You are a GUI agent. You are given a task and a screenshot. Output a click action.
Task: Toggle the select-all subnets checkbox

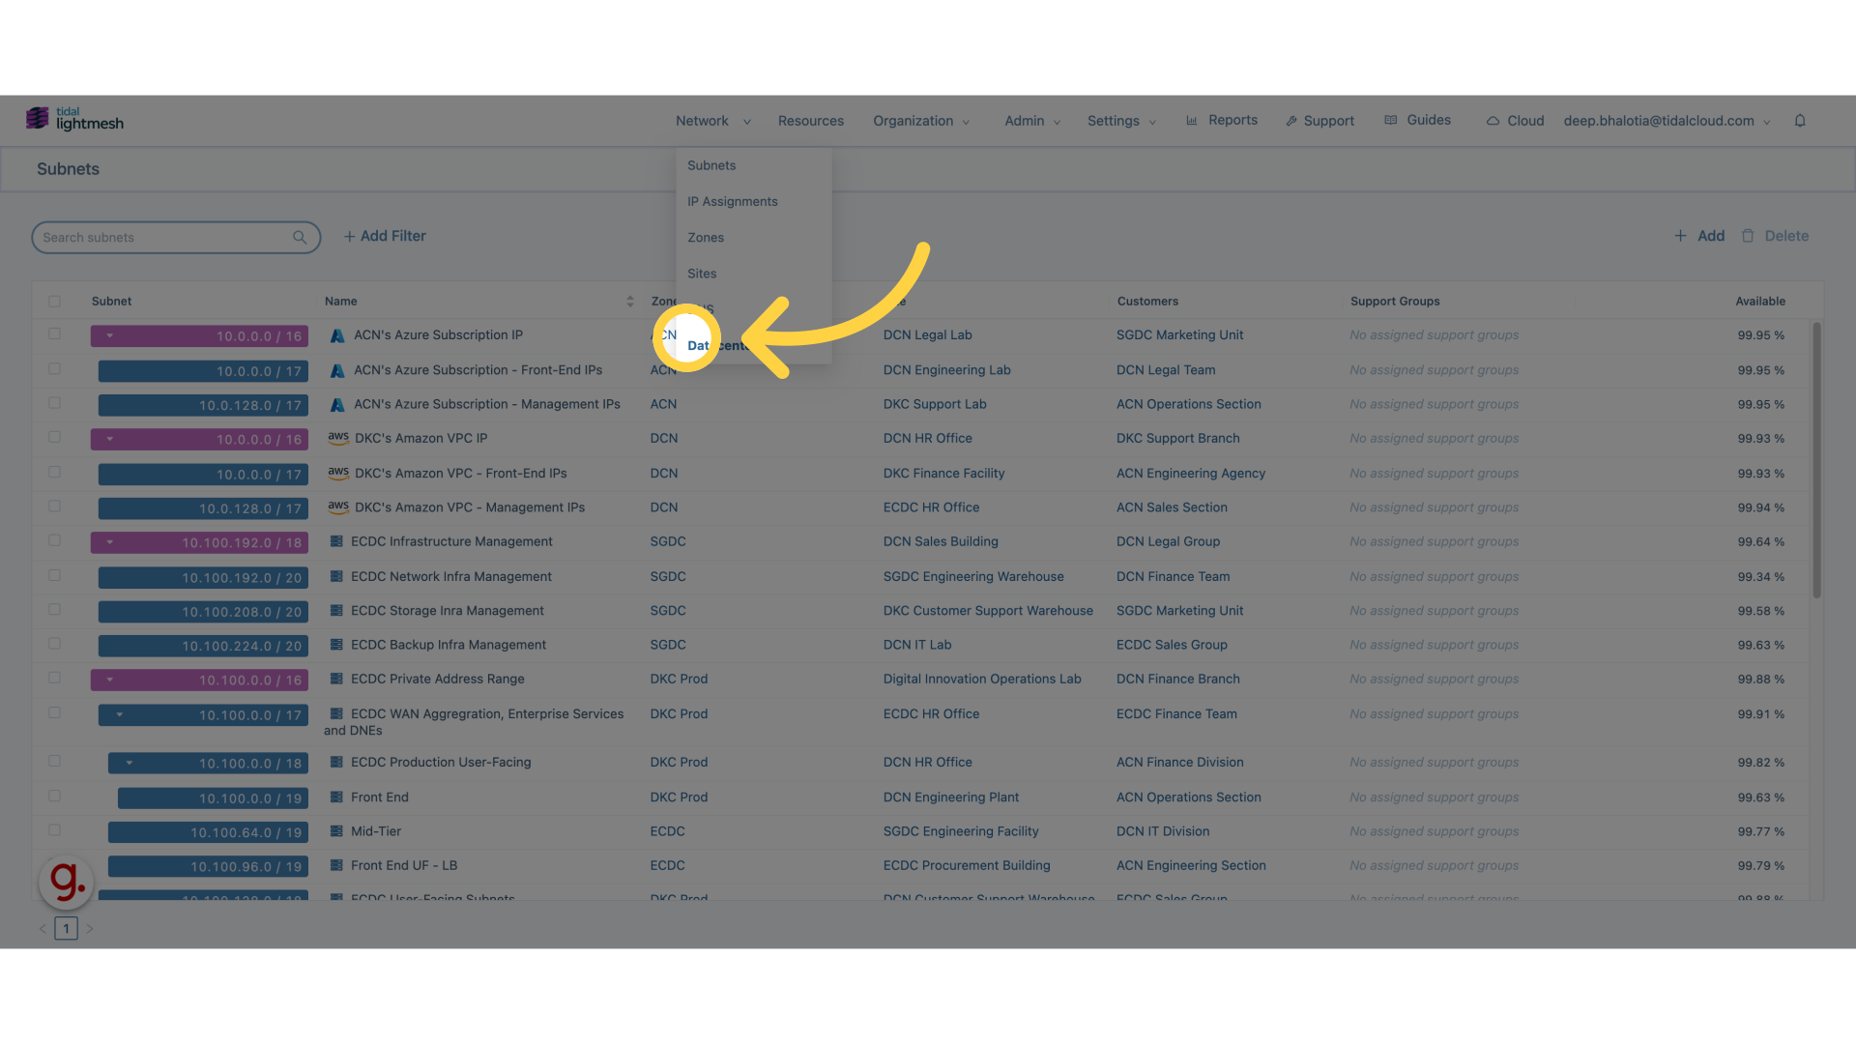(54, 301)
